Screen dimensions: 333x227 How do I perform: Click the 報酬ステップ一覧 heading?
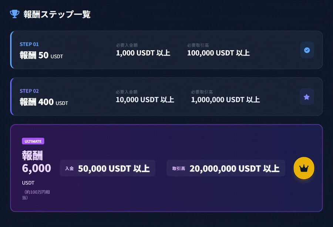pyautogui.click(x=57, y=14)
